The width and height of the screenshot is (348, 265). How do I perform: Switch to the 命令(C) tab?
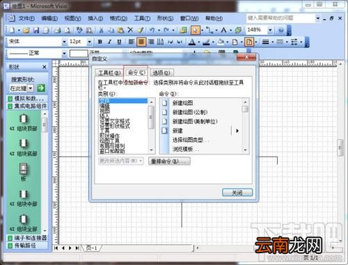pos(136,72)
